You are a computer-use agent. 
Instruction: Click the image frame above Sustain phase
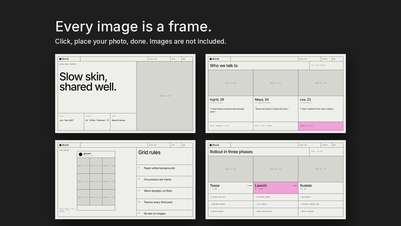[321, 169]
